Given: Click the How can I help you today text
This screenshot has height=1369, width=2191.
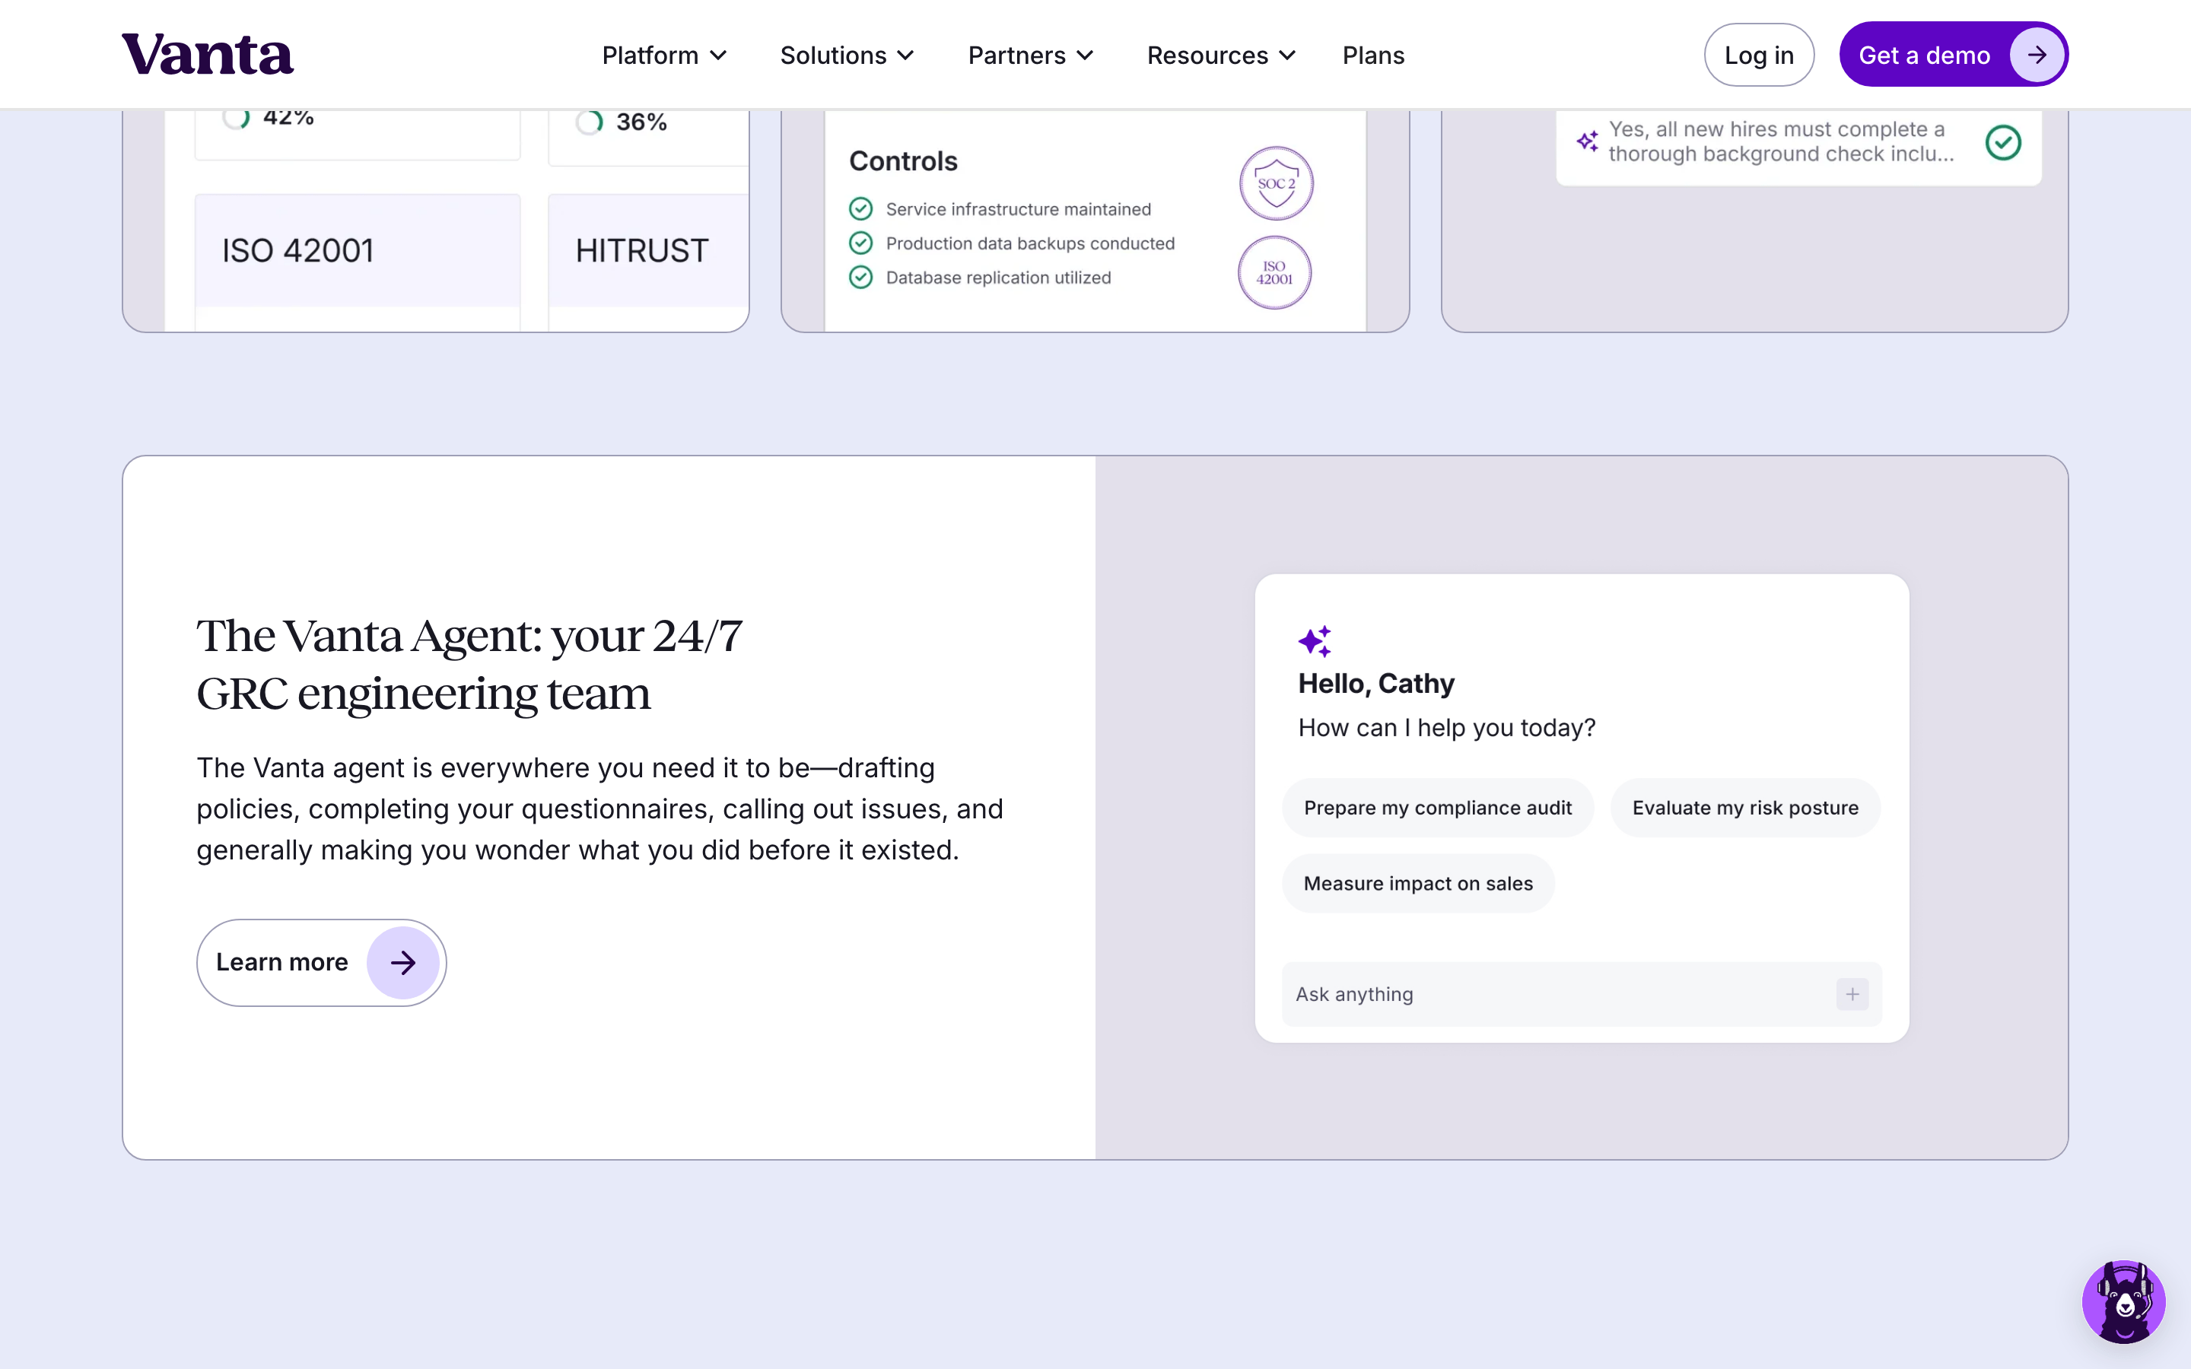Looking at the screenshot, I should point(1446,728).
